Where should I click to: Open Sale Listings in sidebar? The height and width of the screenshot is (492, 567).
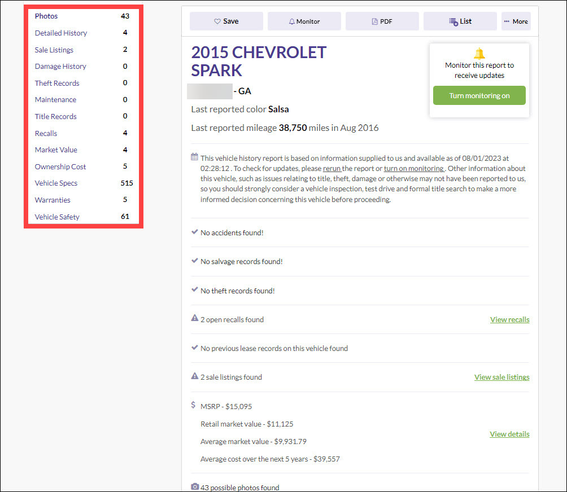[x=54, y=50]
